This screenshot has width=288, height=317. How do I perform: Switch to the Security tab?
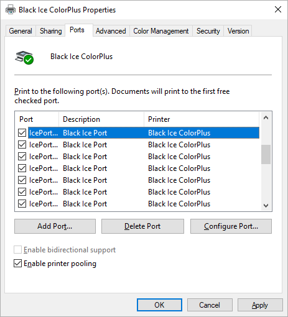[208, 31]
